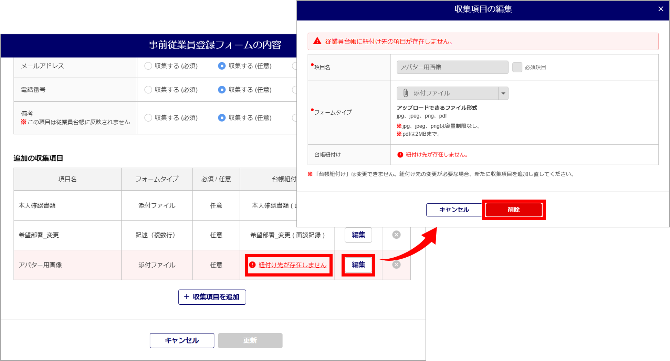
Task: Click the red 削除 button
Action: click(513, 210)
